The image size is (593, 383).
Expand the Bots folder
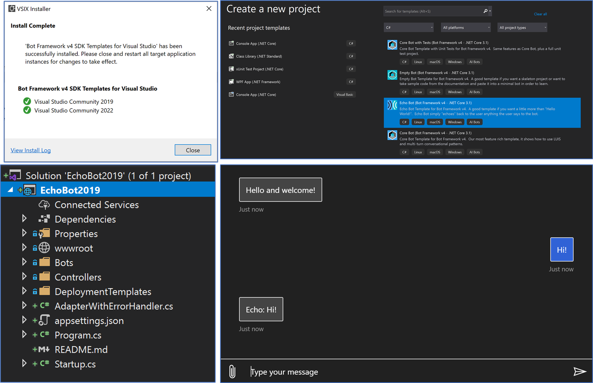[x=24, y=262]
